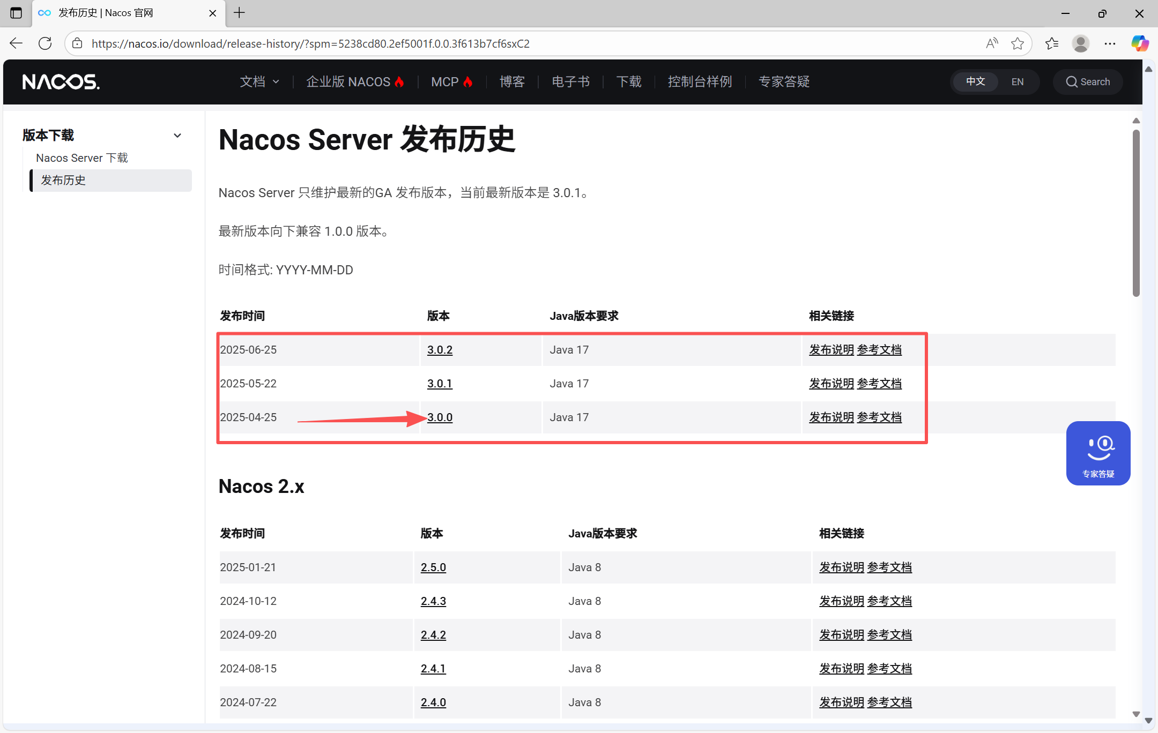This screenshot has height=733, width=1158.
Task: Activate the read aloud icon
Action: [992, 43]
